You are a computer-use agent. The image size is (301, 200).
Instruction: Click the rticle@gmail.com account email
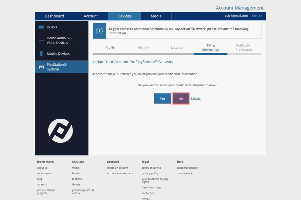(x=235, y=16)
